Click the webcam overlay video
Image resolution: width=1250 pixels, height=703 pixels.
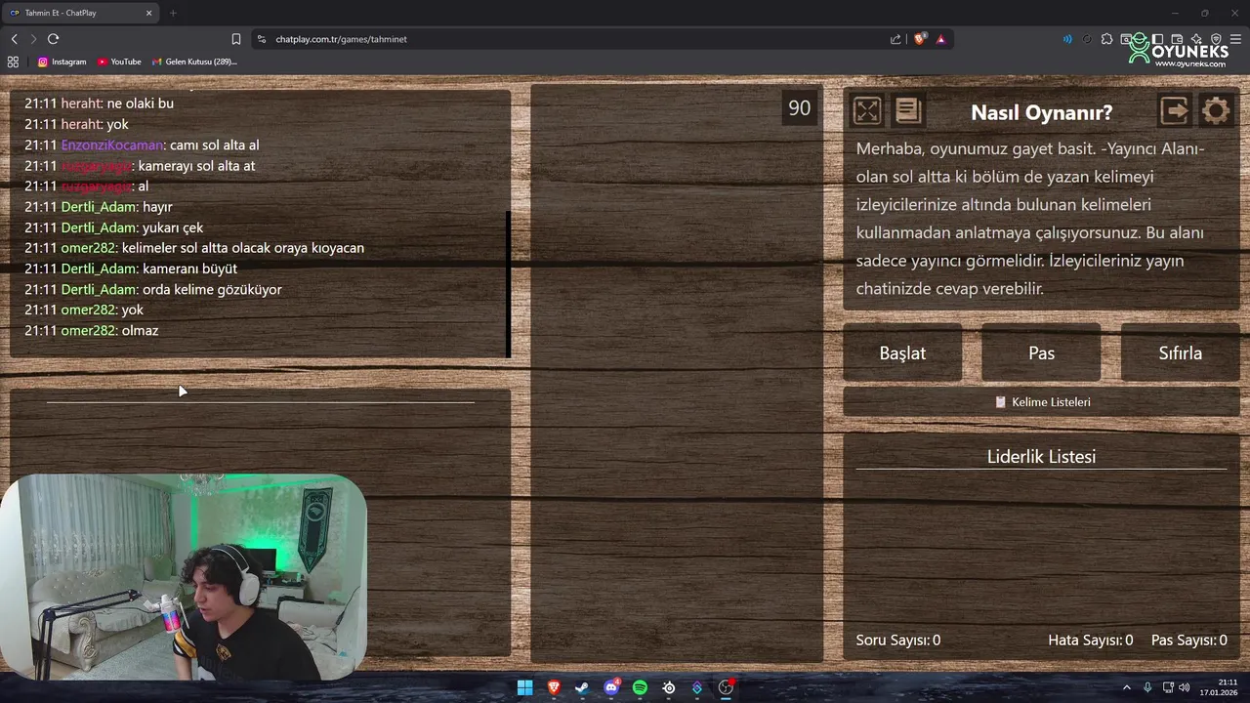tap(184, 577)
